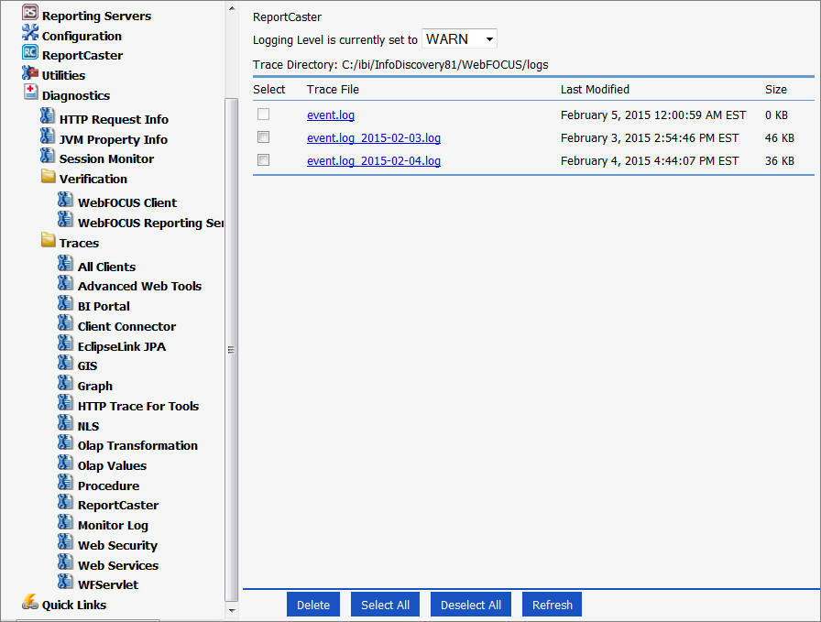
Task: Click the EclipseLink JPA icon
Action: (x=65, y=343)
